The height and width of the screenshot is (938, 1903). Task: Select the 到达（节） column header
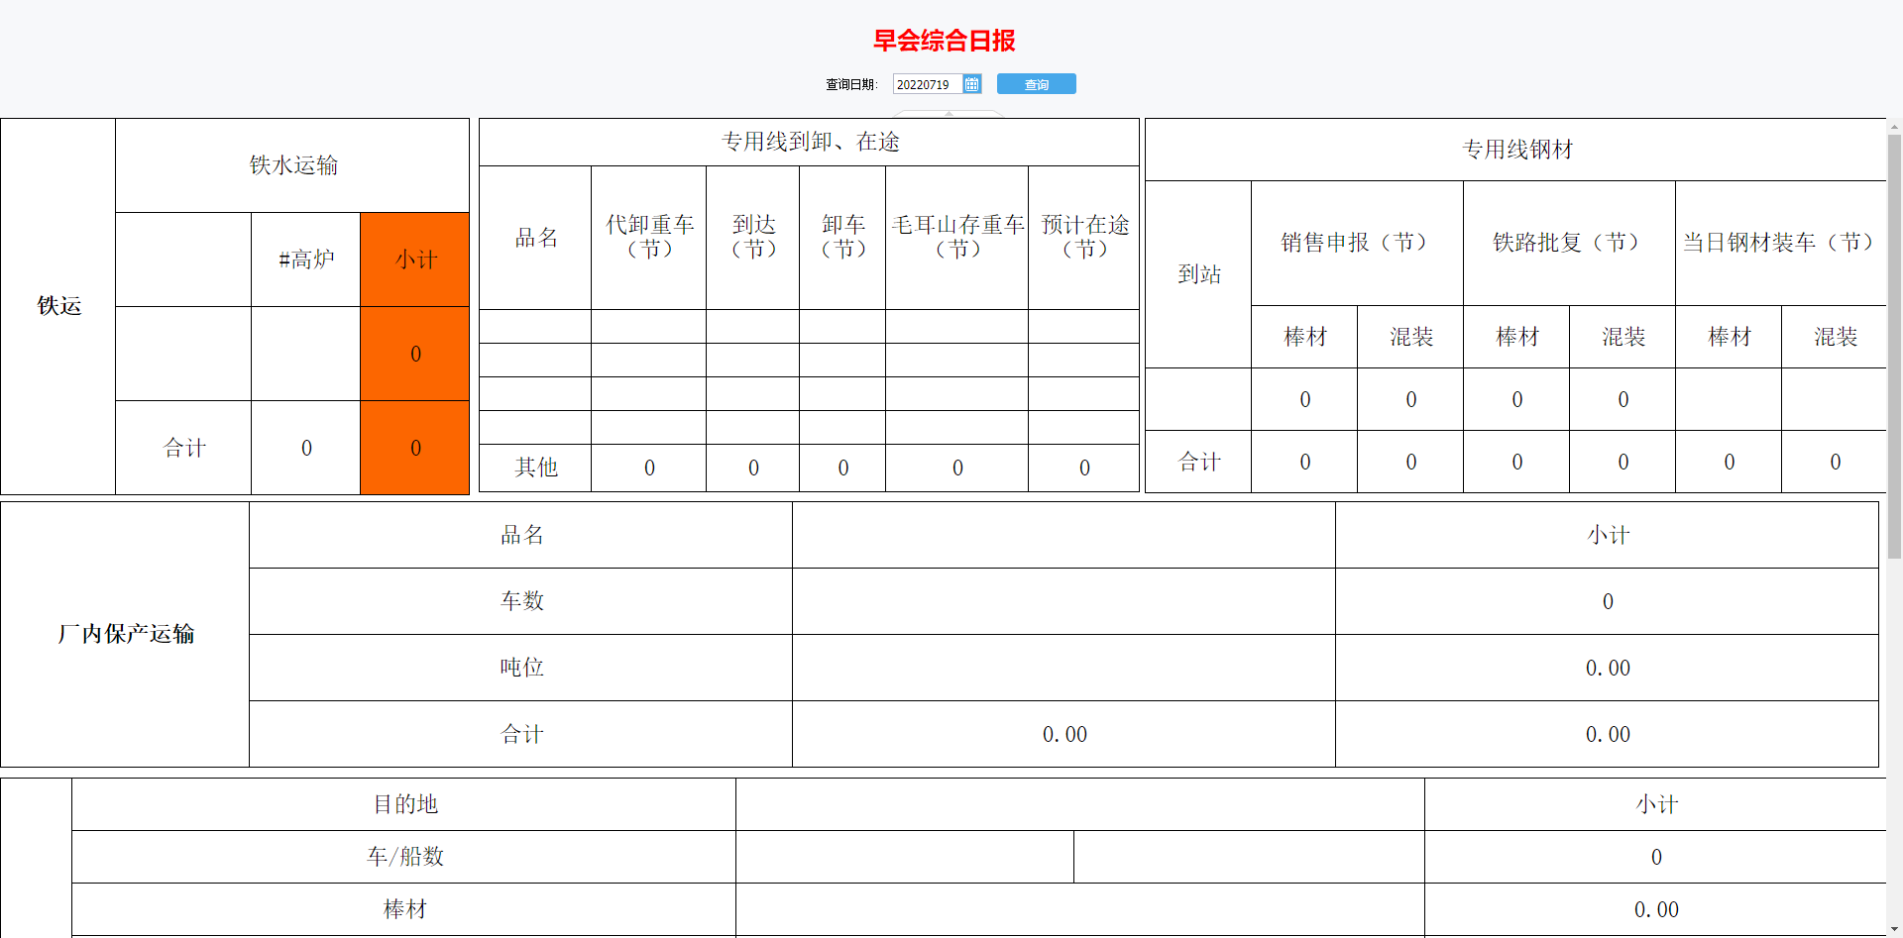tap(753, 238)
